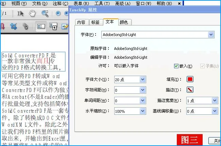Open the 字体大小 font size dropdown
The height and width of the screenshot is (146, 221).
point(143,79)
